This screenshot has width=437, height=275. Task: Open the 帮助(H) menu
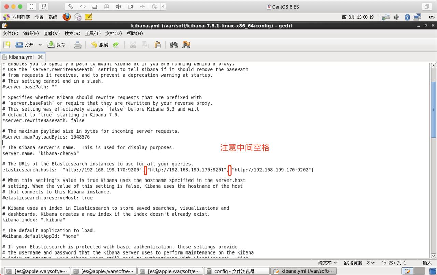point(135,33)
